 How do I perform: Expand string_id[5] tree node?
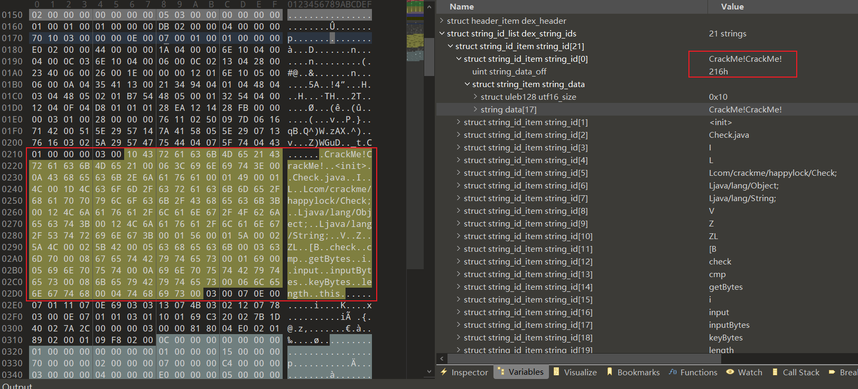point(459,173)
